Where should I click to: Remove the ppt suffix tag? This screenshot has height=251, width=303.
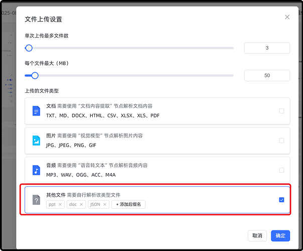60,204
